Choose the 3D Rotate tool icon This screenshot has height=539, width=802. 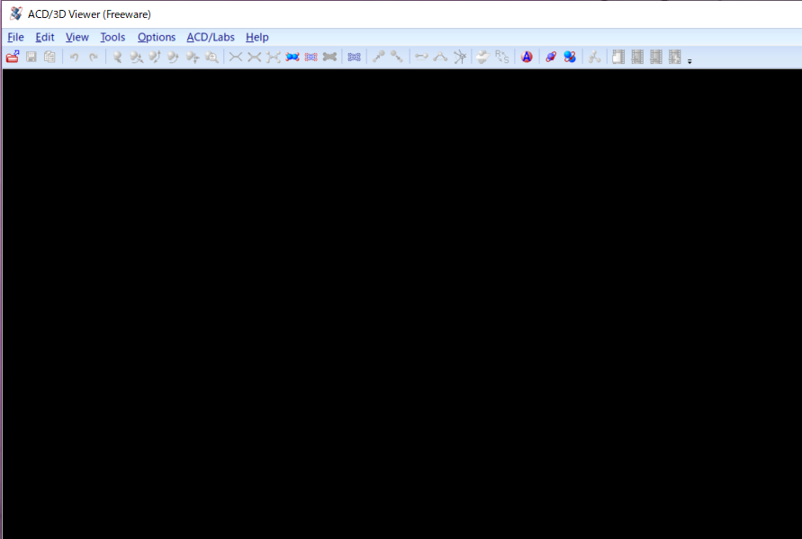coord(136,57)
